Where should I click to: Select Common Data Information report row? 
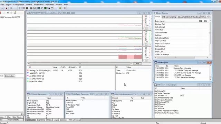[x=182, y=68]
